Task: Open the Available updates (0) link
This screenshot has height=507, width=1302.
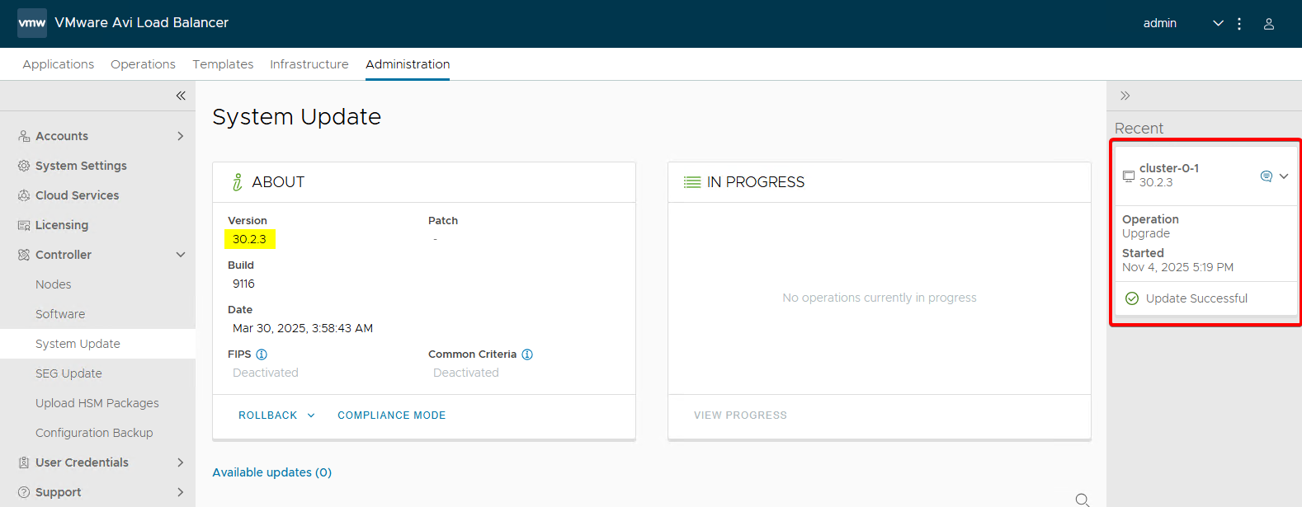Action: point(271,472)
